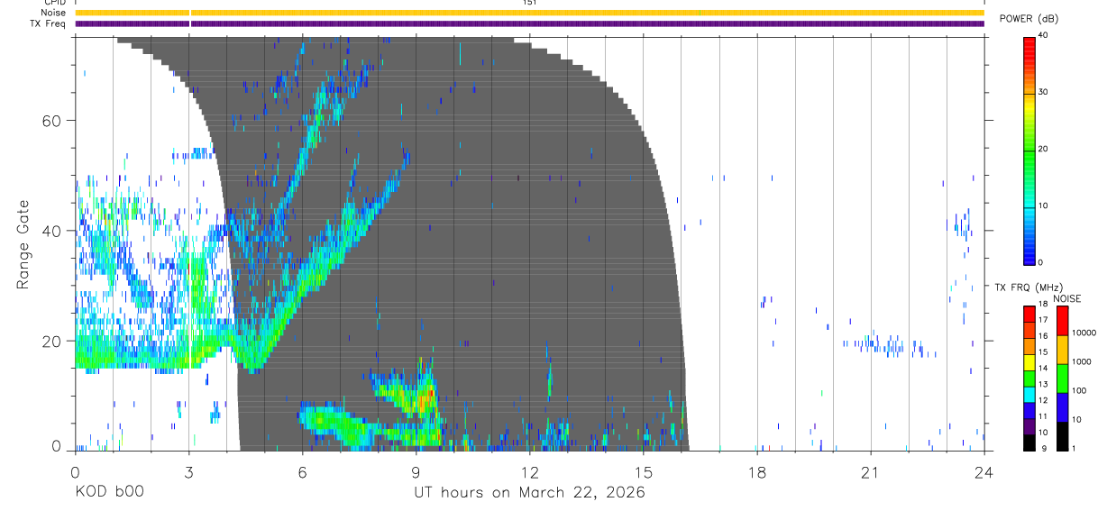The height and width of the screenshot is (511, 1107).
Task: Click the 'KOD b00' radar beam label
Action: pos(108,492)
